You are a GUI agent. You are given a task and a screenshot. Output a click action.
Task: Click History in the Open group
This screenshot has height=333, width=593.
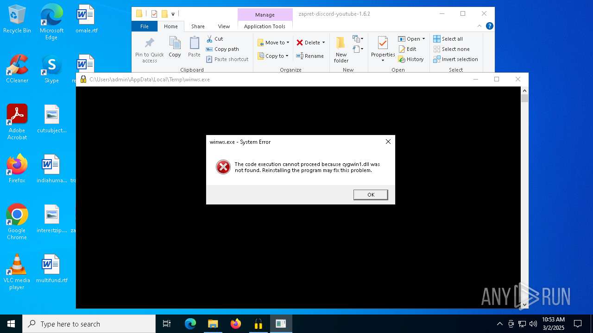point(410,59)
